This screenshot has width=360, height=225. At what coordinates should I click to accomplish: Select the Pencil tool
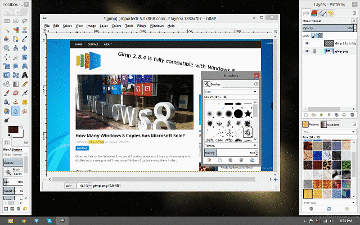[x=25, y=84]
